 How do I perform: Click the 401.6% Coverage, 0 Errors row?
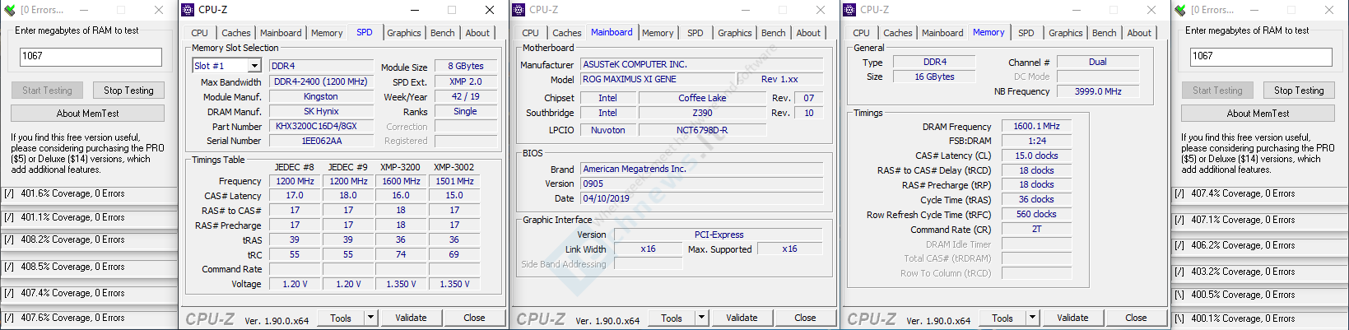click(89, 194)
